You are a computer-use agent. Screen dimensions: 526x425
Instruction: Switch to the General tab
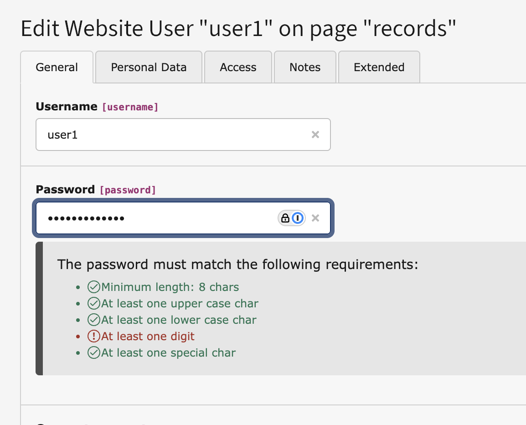pos(57,67)
